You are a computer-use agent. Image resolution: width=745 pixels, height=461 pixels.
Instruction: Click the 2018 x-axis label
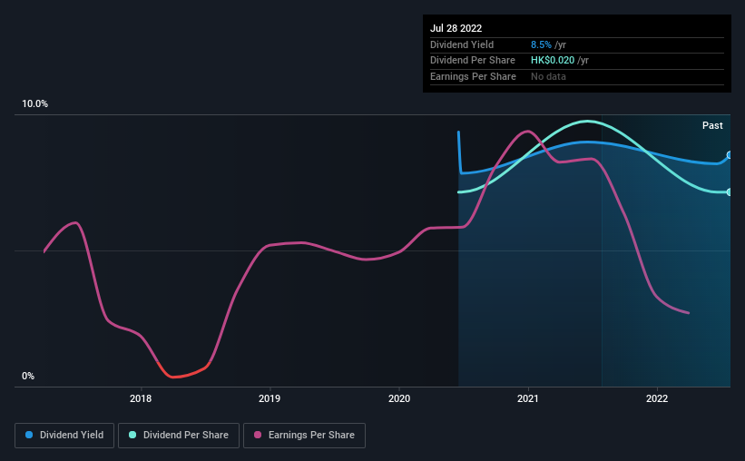(x=141, y=398)
